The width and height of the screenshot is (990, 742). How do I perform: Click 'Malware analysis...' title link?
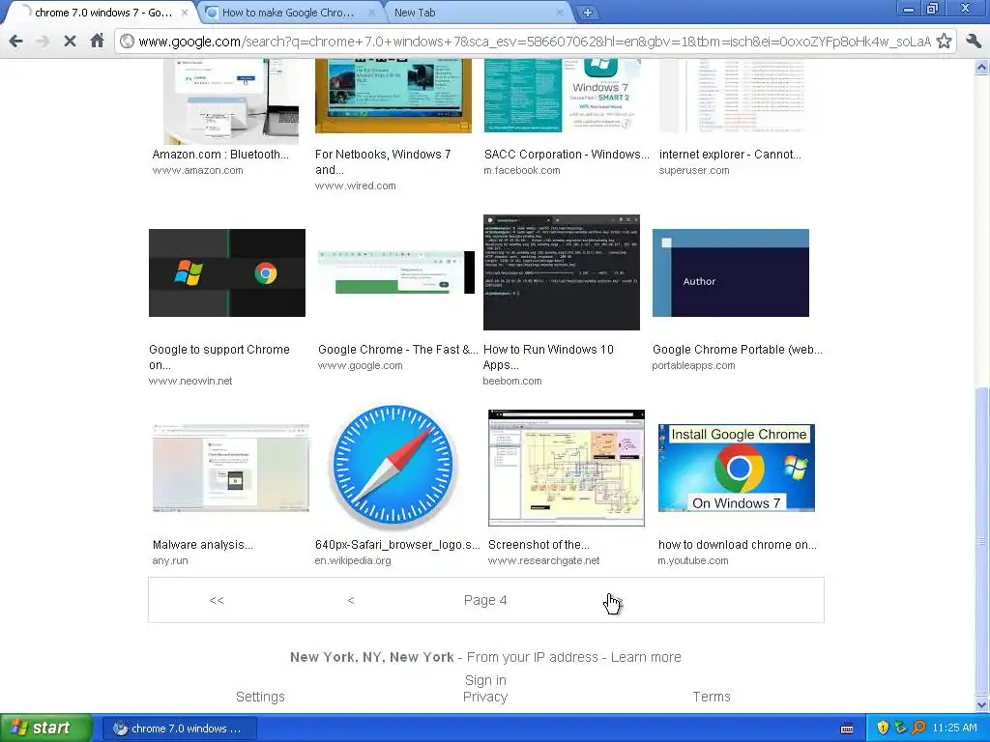[x=203, y=545]
